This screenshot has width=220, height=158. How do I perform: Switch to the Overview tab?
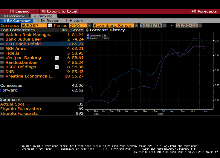click(14, 16)
